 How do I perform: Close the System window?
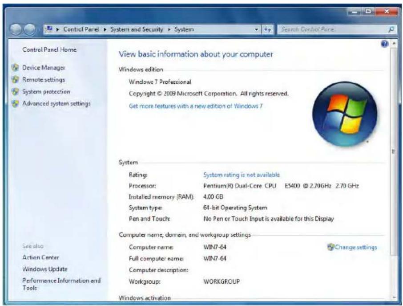click(386, 12)
